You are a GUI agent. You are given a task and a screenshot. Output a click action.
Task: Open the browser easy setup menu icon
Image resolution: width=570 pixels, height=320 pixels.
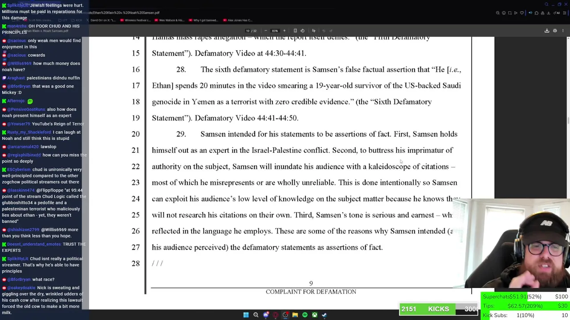tap(565, 13)
